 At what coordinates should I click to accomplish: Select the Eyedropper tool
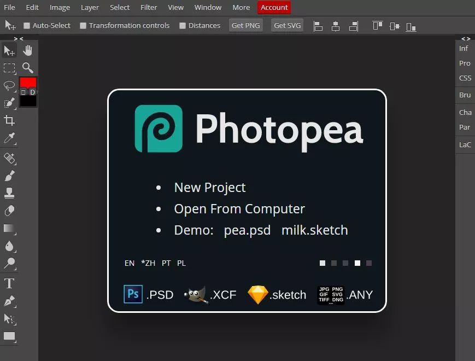coord(9,138)
